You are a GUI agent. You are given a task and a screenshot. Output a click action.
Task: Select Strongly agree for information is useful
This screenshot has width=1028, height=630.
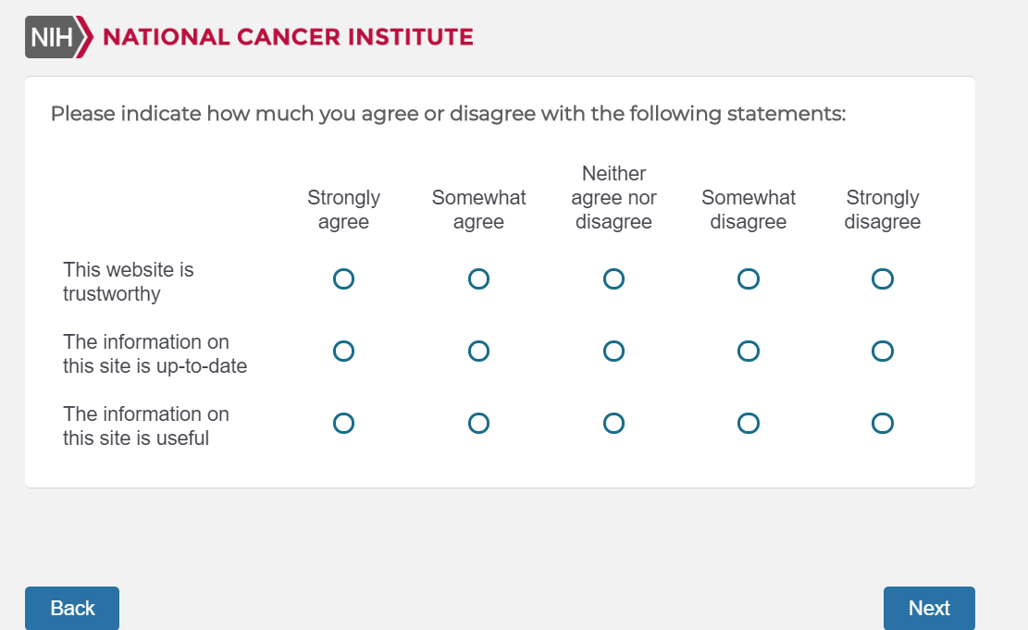pos(343,424)
